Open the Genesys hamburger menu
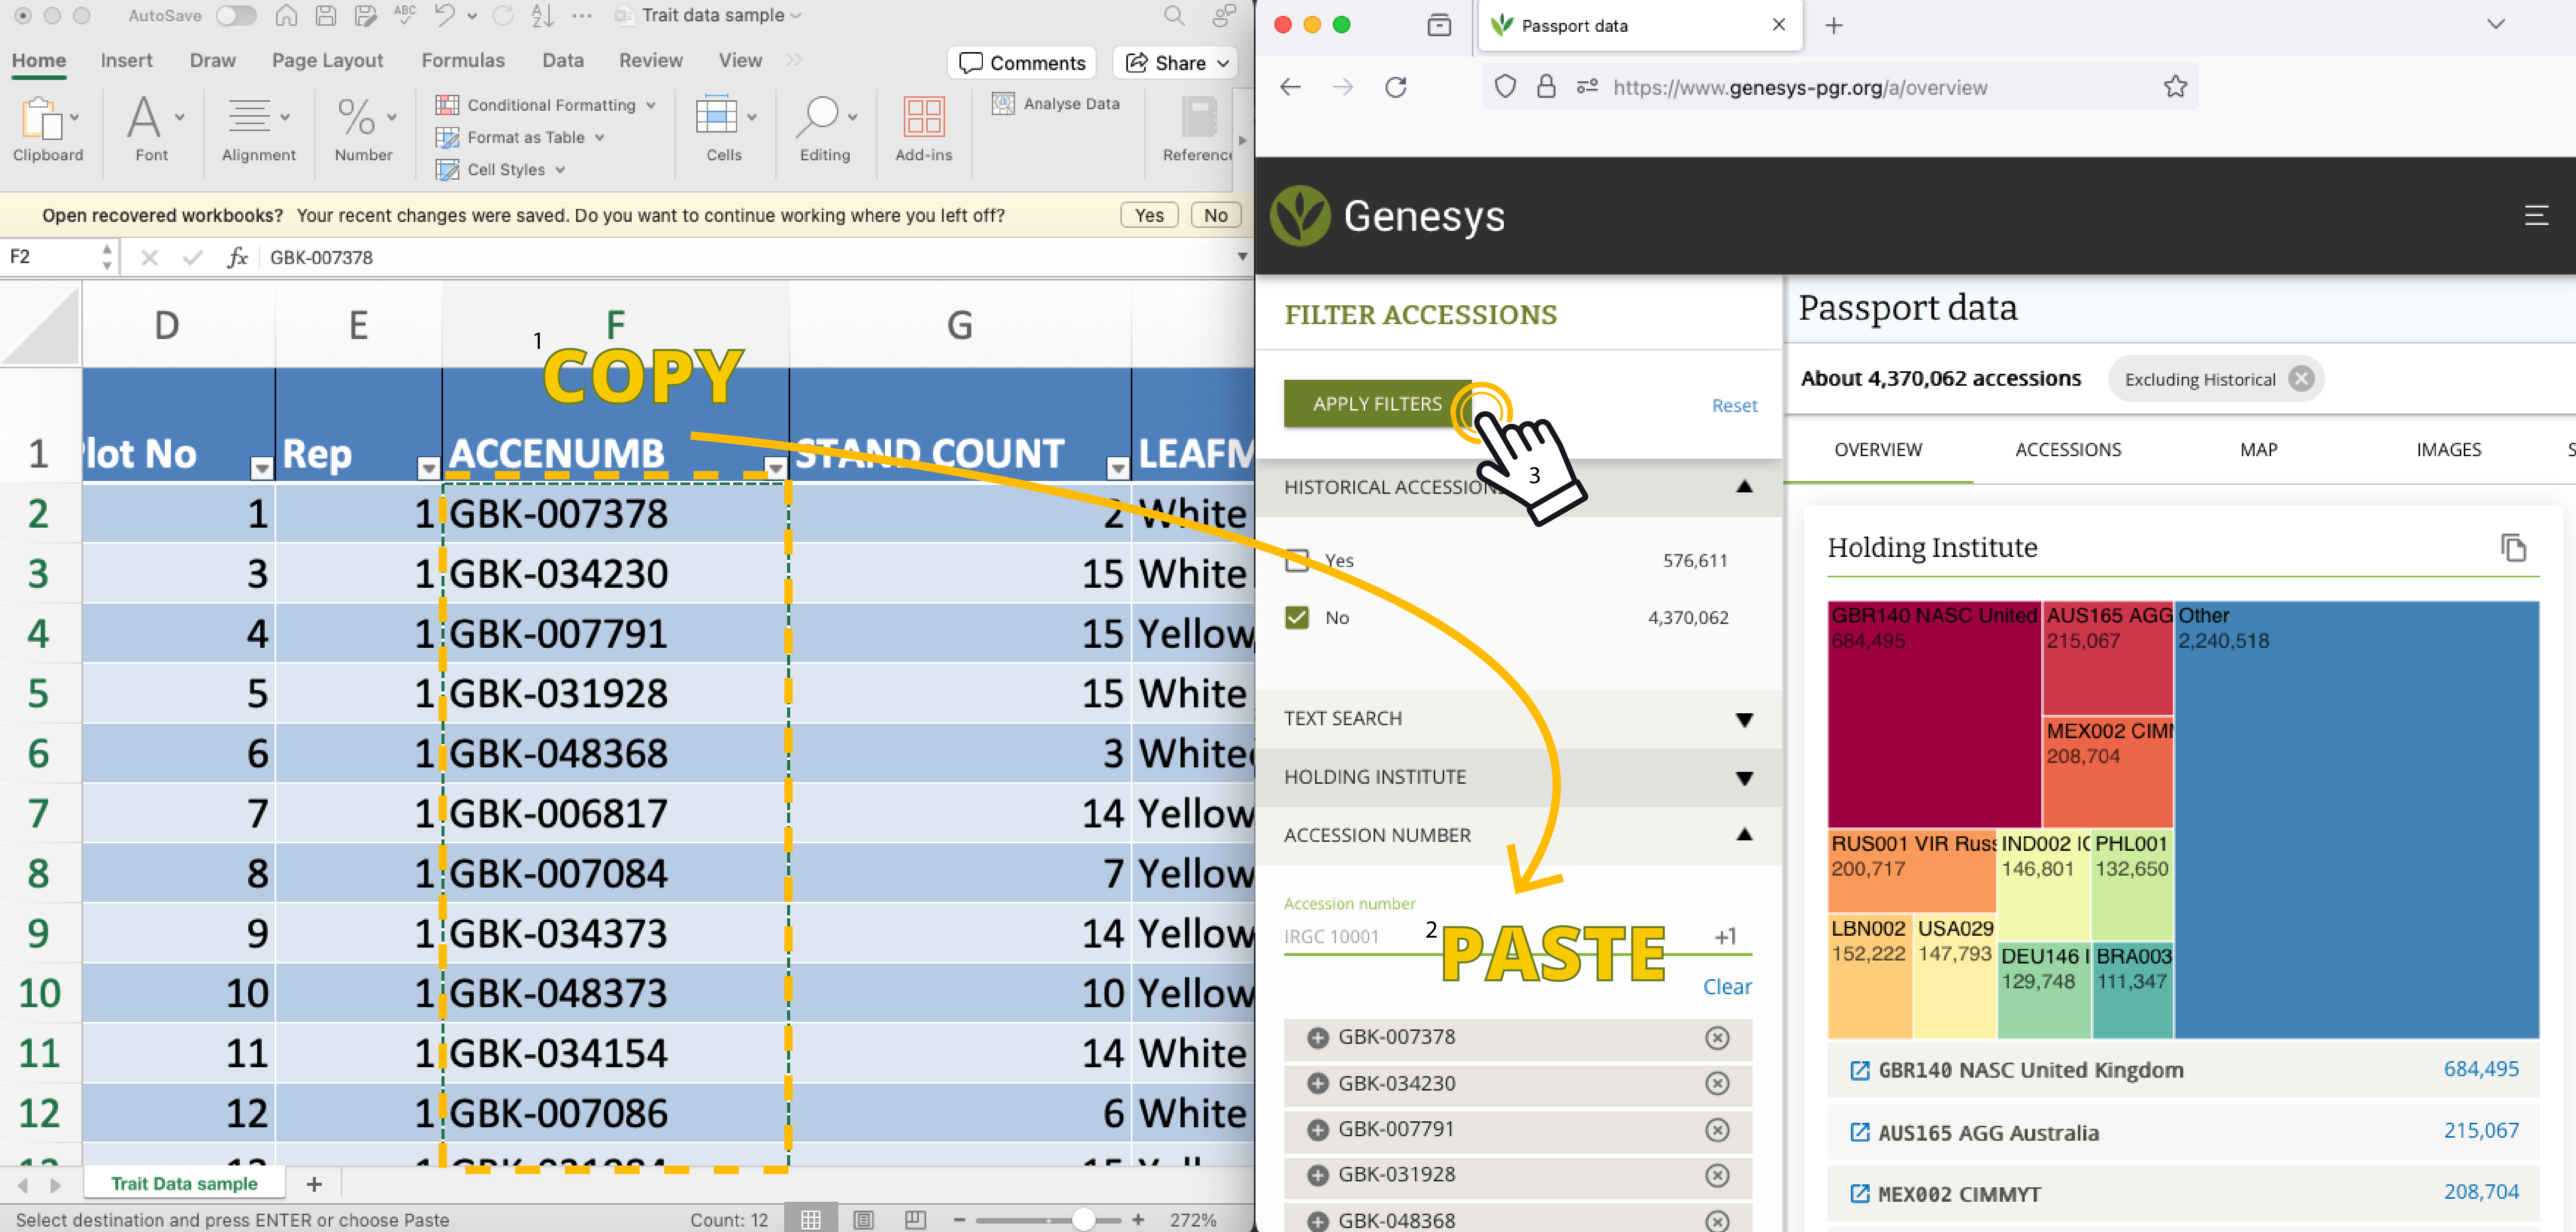Screen dimensions: 2576x1232 tap(2536, 215)
